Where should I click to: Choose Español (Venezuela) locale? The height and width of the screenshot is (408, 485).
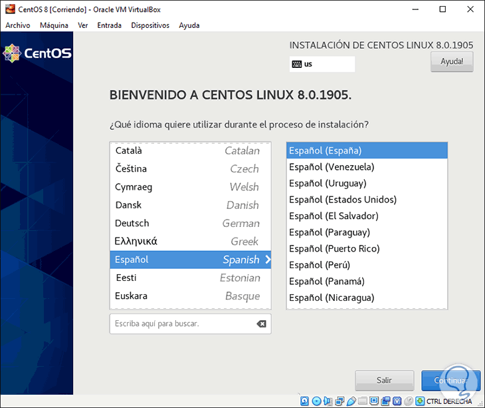click(x=367, y=167)
